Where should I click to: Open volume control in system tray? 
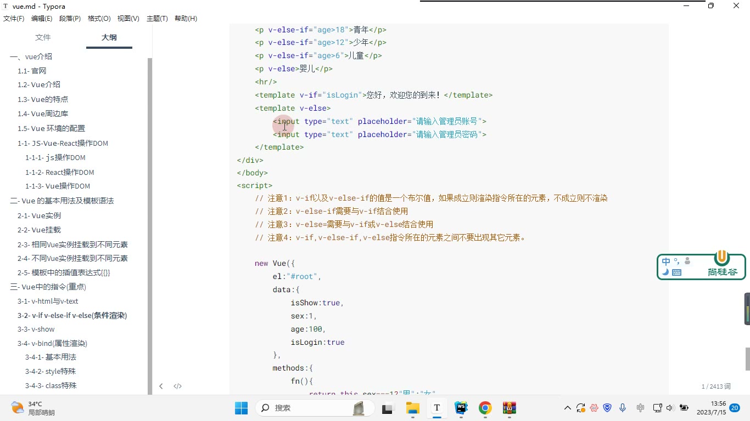click(x=670, y=408)
